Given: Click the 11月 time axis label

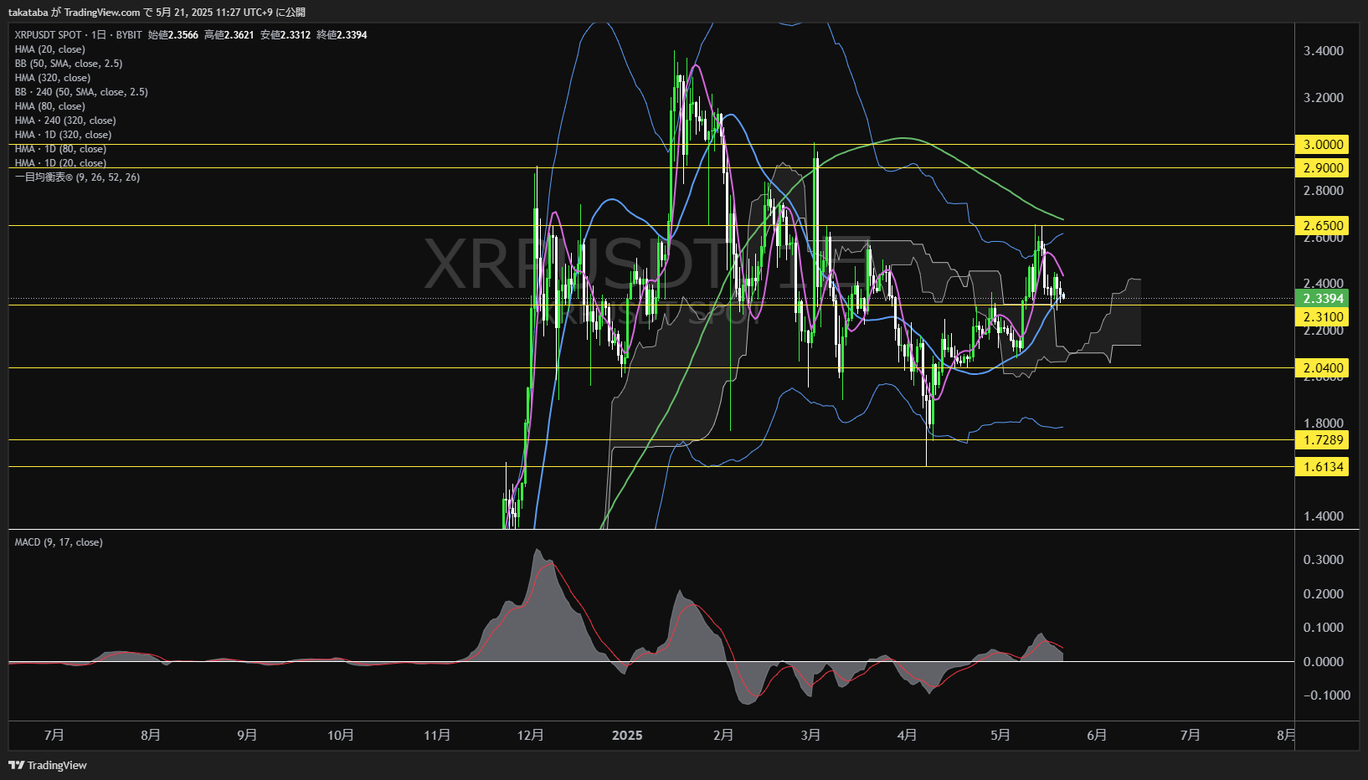Looking at the screenshot, I should (x=437, y=735).
